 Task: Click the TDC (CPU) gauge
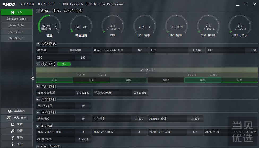point(208,26)
